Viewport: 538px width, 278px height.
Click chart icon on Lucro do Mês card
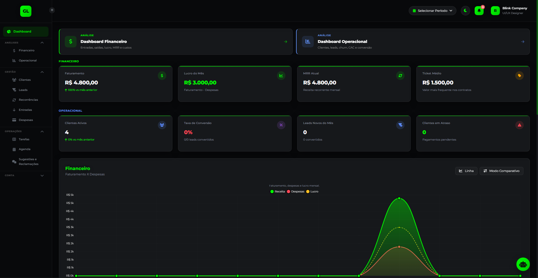(x=281, y=75)
